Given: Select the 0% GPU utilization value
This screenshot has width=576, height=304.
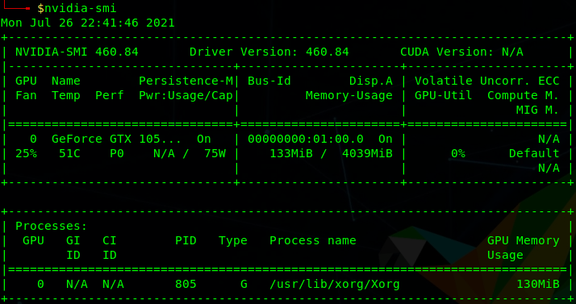Looking at the screenshot, I should 458,154.
